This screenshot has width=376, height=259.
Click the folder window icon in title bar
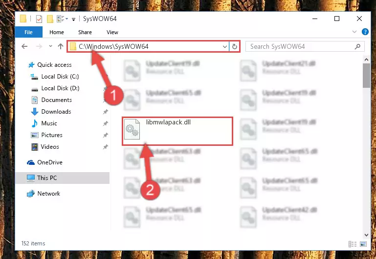click(x=23, y=19)
